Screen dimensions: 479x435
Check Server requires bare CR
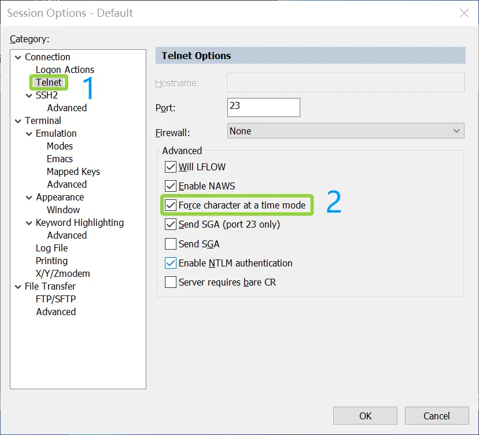point(171,283)
